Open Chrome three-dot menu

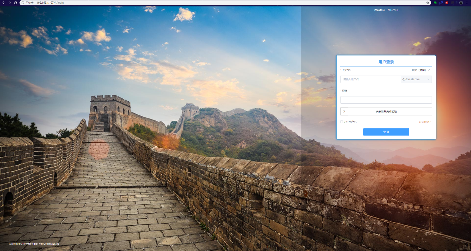467,3
